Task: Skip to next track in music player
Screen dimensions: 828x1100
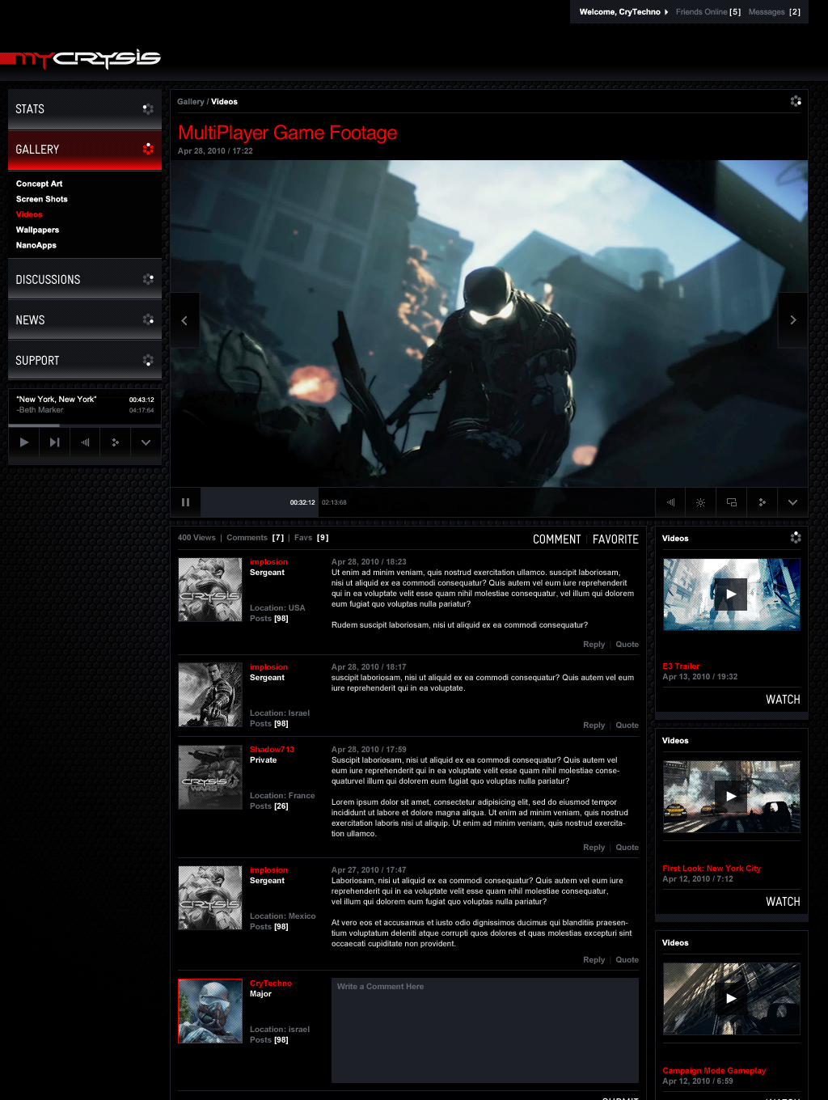Action: (x=54, y=442)
